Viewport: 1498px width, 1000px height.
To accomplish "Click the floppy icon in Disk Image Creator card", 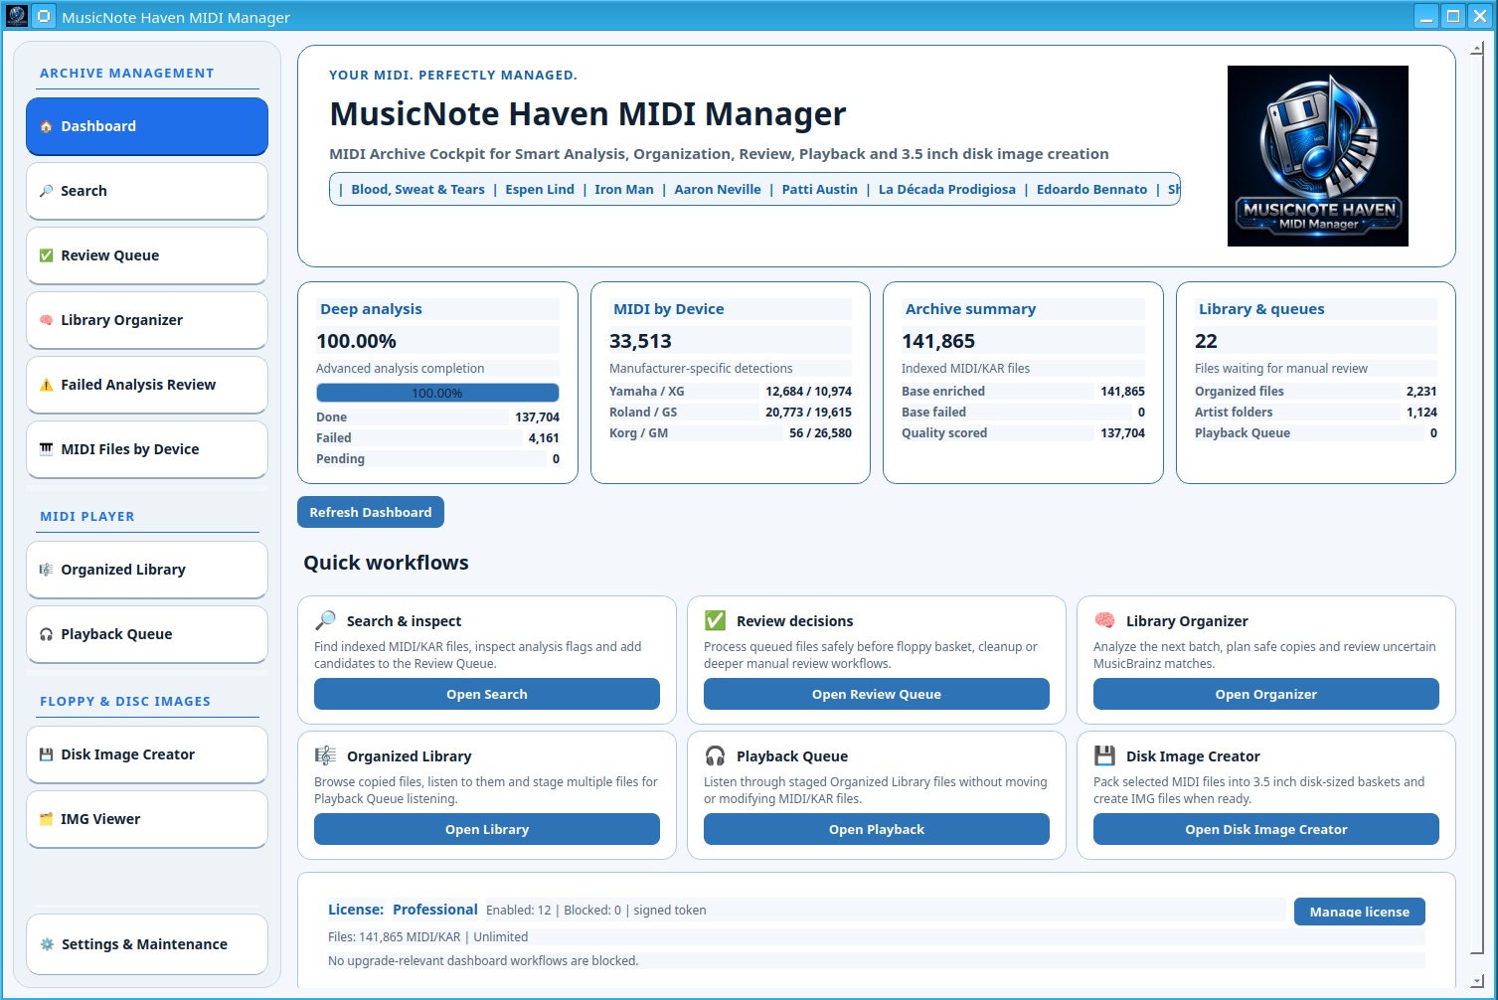I will point(1104,755).
